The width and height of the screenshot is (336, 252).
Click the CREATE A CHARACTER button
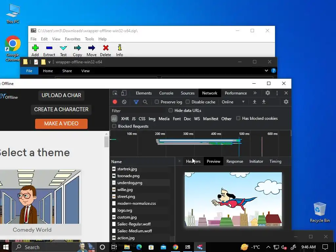pos(61,109)
